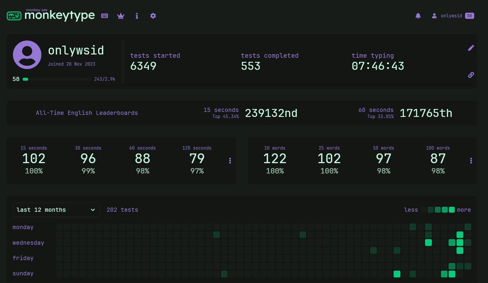Screen dimensions: 488x283
Task: Click the monday row label
Action: [23, 227]
